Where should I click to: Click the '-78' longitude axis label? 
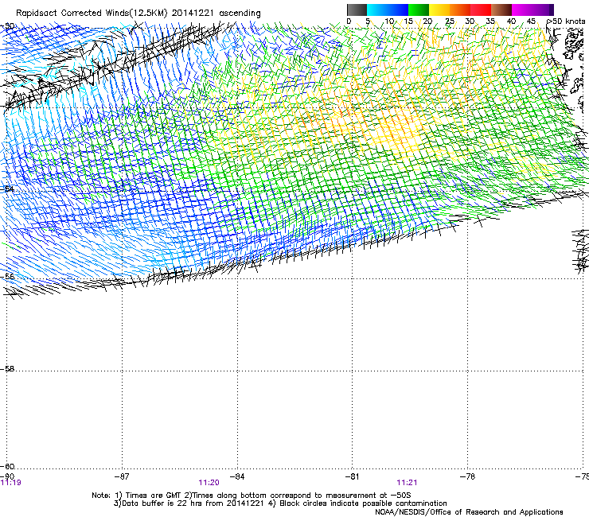pos(467,476)
